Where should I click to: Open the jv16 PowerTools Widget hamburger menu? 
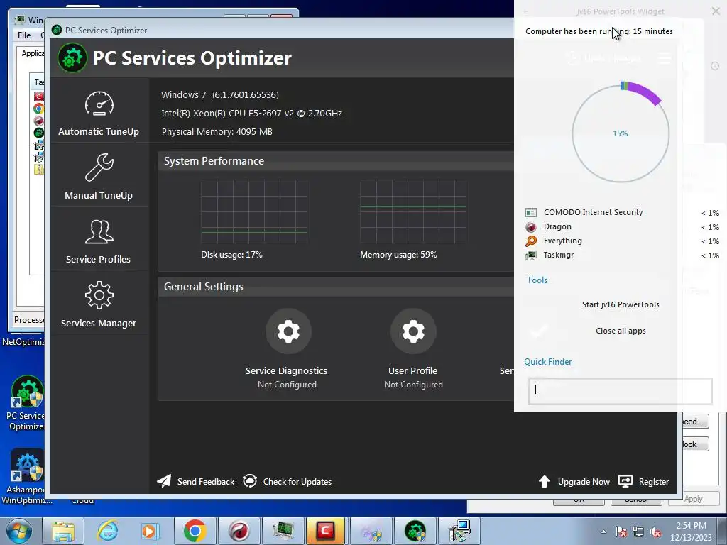tap(526, 11)
